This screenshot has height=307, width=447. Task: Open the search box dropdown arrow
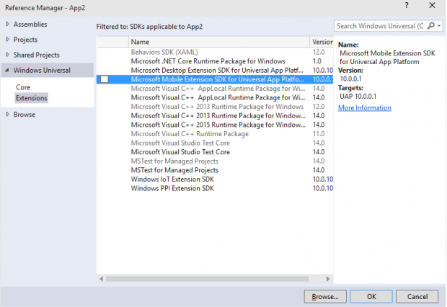[438, 26]
